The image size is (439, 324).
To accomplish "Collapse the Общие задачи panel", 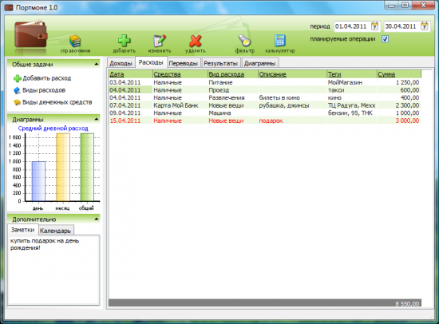I will coord(97,64).
